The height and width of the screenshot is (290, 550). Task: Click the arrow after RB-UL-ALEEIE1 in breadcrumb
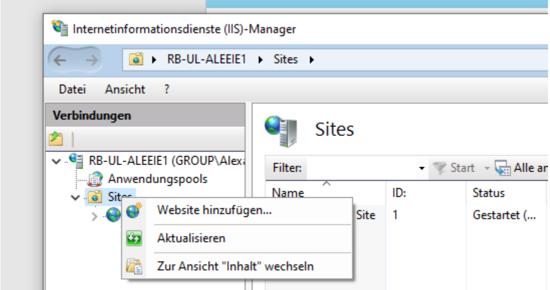click(260, 60)
